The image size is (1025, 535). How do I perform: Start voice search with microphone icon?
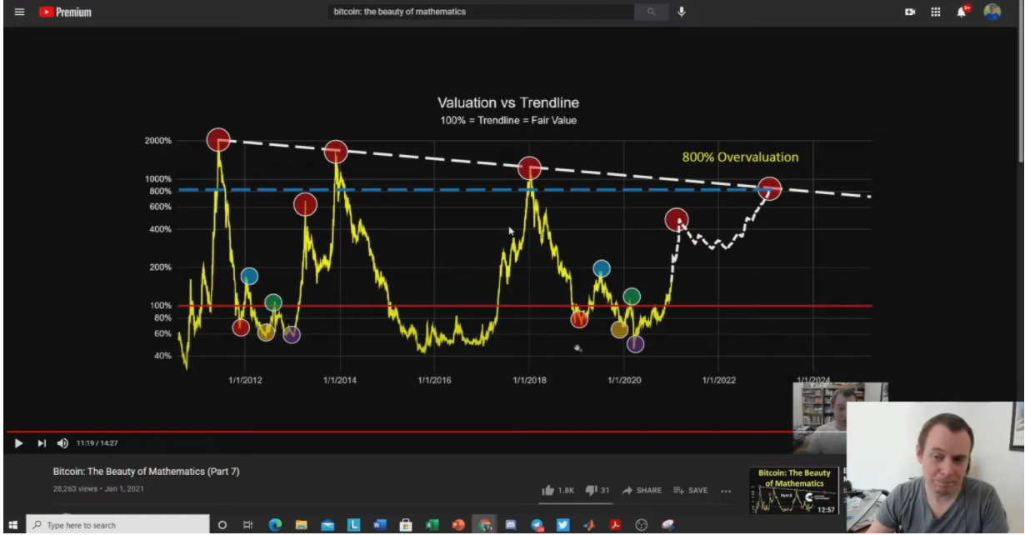(x=682, y=12)
